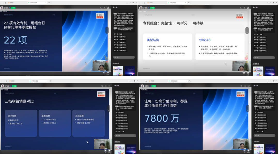Toggle fullscreen in the 专利组合 slide window
279x154 pixels.
(248, 8)
